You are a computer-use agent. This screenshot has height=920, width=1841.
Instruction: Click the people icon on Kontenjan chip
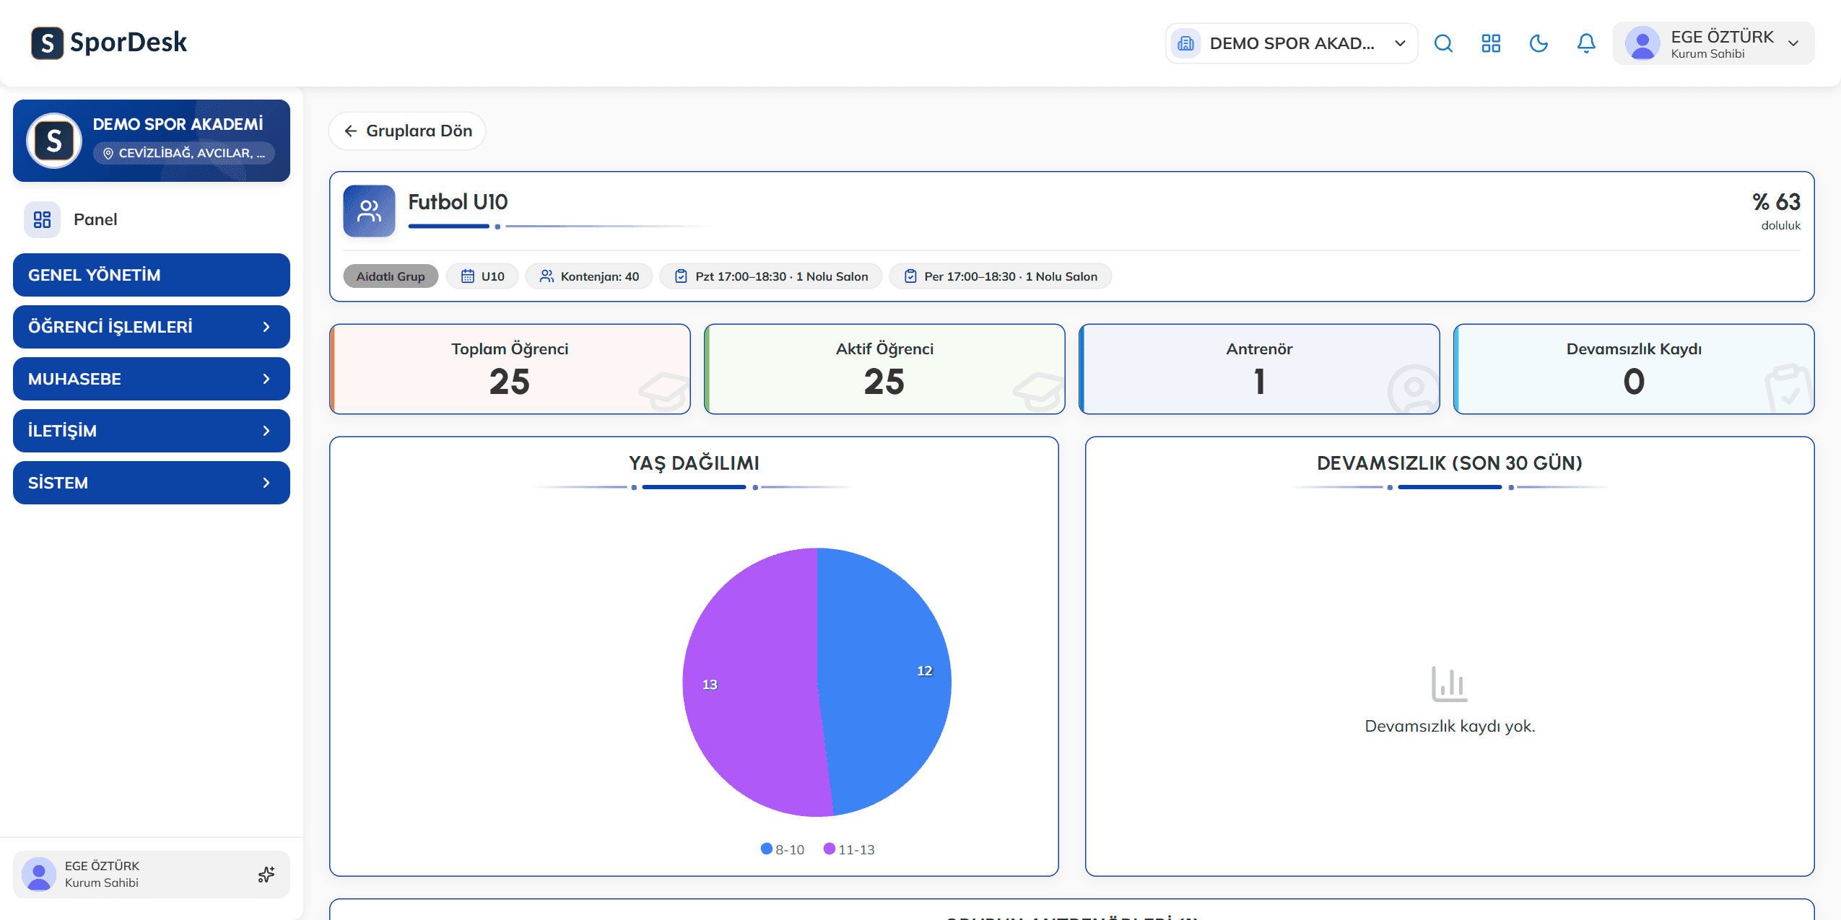[547, 276]
